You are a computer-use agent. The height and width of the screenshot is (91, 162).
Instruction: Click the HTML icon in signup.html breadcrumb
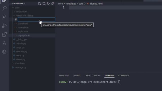pos(88,4)
